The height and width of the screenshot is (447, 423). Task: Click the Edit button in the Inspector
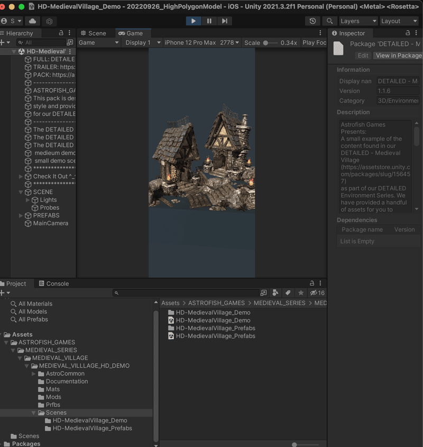(x=363, y=55)
